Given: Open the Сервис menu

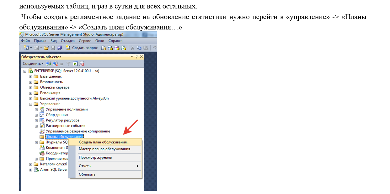Looking at the screenshot, I should [85, 41].
